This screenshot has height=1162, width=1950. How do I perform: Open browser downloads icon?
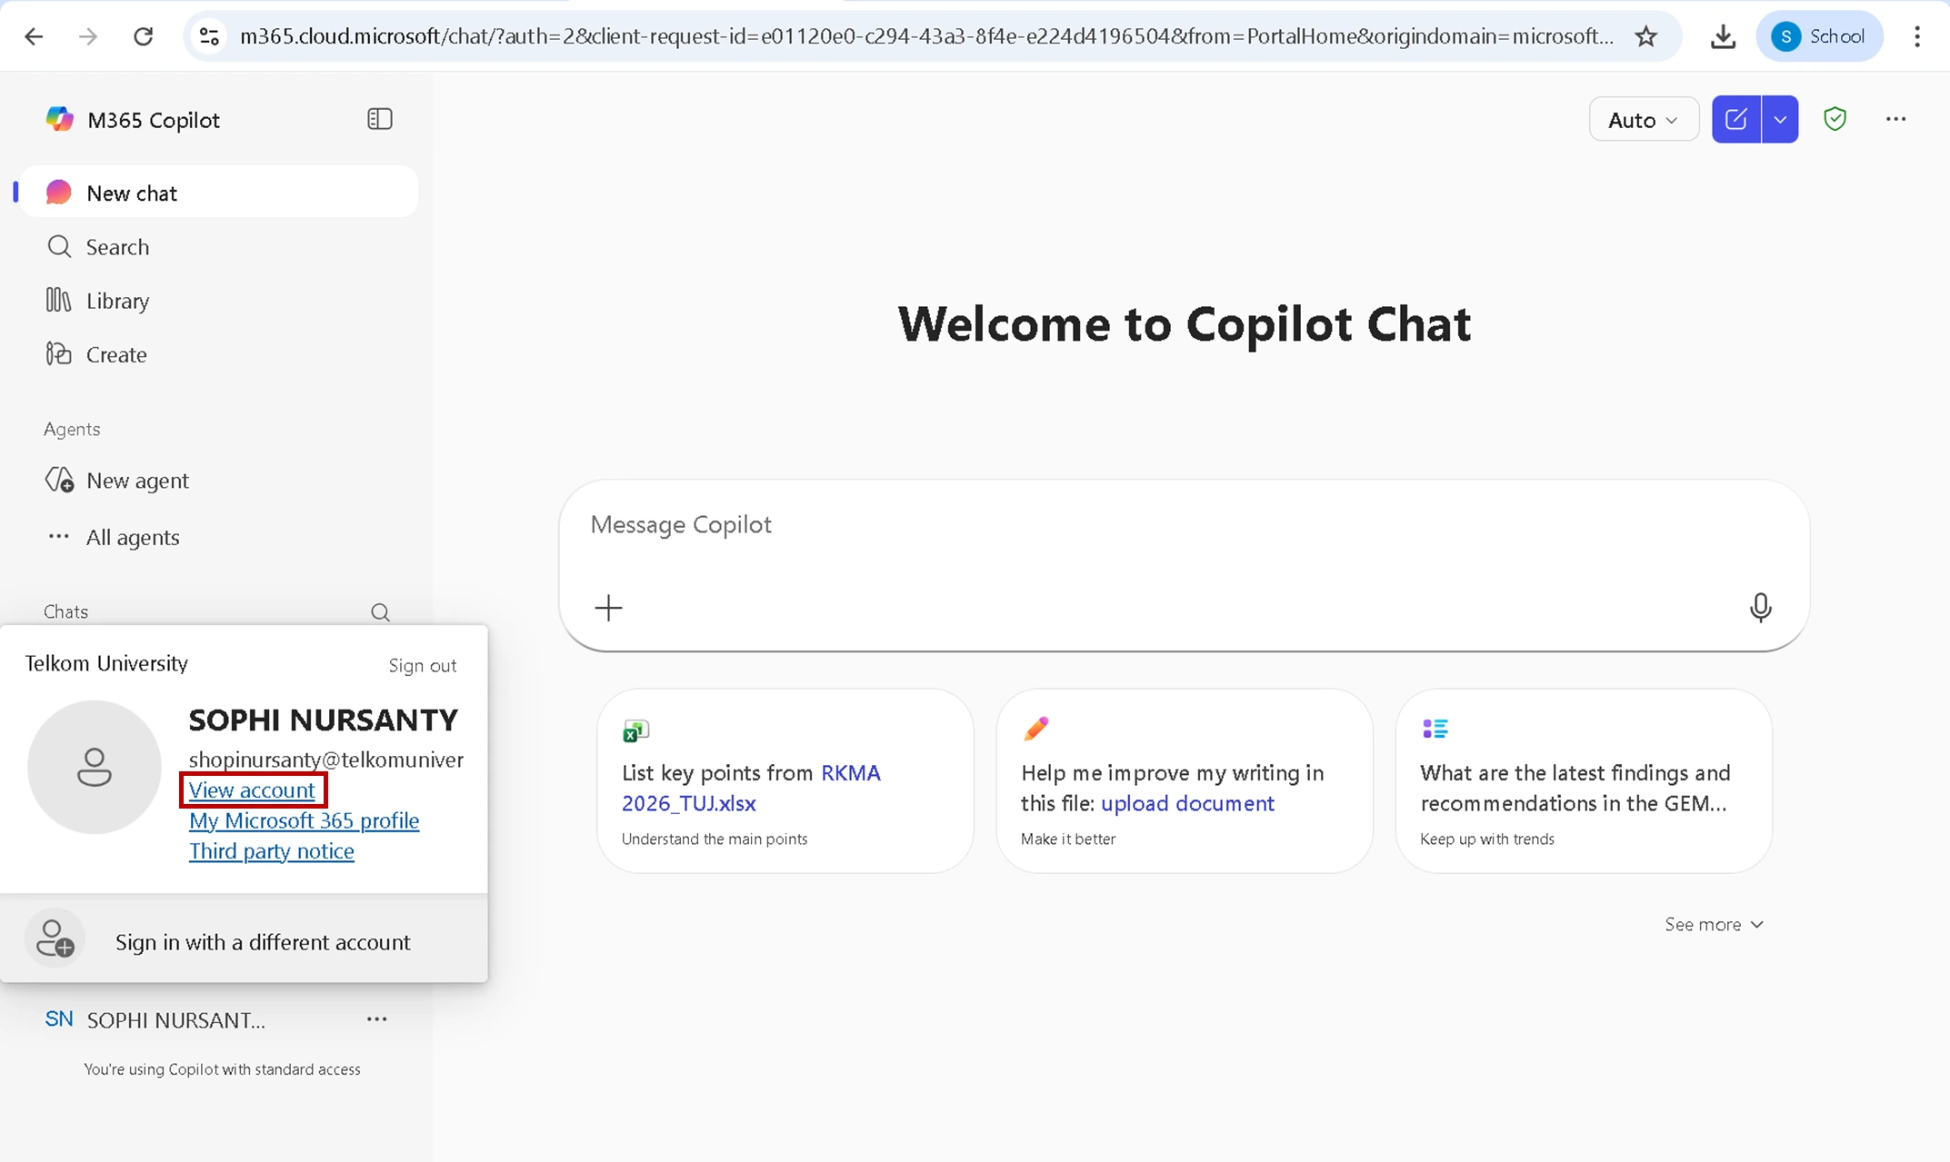(x=1722, y=36)
